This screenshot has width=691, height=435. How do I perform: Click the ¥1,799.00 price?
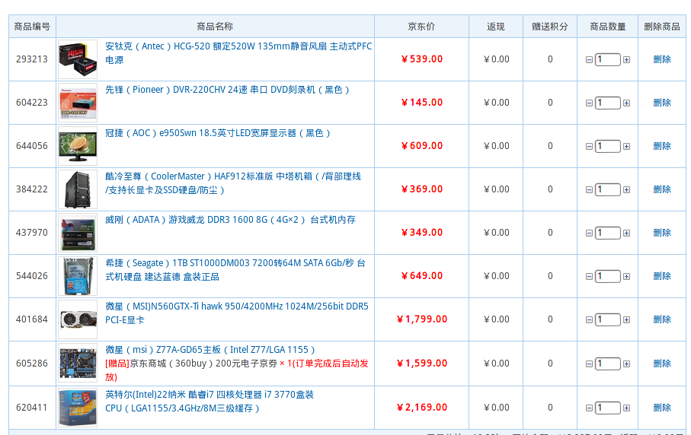point(422,319)
